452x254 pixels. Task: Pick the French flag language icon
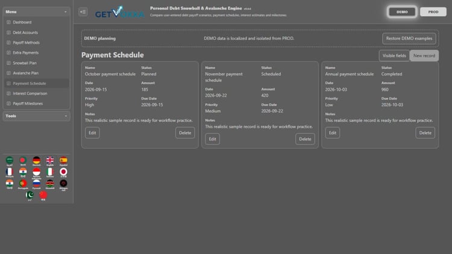point(10,172)
